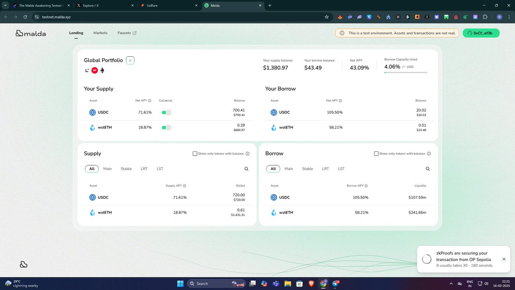Click the info icon beside Supply balance filter
This screenshot has width=515, height=290.
tap(248, 153)
